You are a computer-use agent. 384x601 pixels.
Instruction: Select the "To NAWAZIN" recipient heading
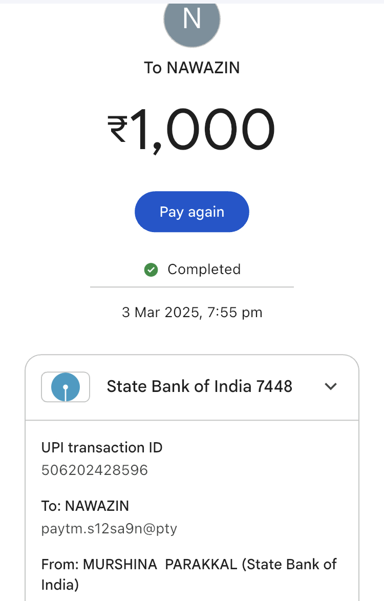191,68
